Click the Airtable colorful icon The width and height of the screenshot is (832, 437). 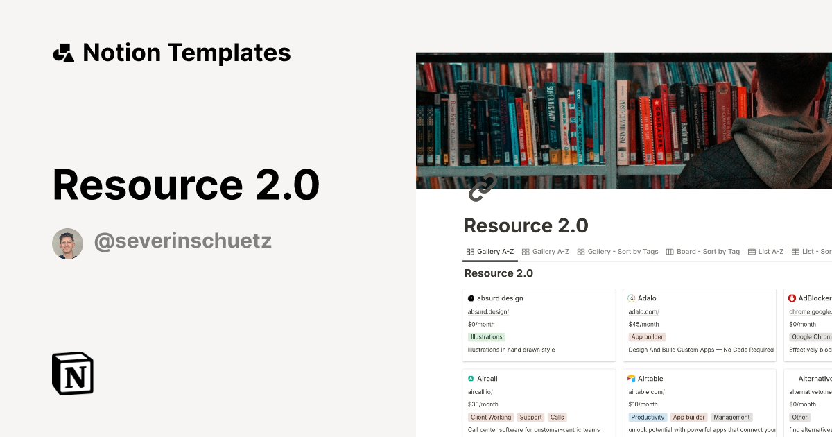coord(632,378)
